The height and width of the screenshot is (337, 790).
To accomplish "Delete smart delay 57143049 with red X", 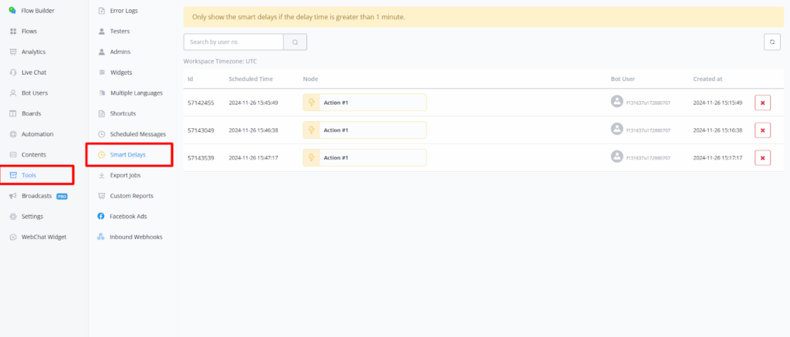I will point(762,130).
